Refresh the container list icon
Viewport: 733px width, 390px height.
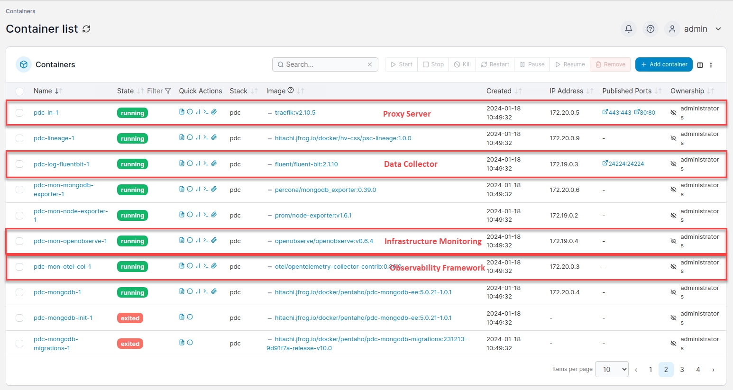86,29
